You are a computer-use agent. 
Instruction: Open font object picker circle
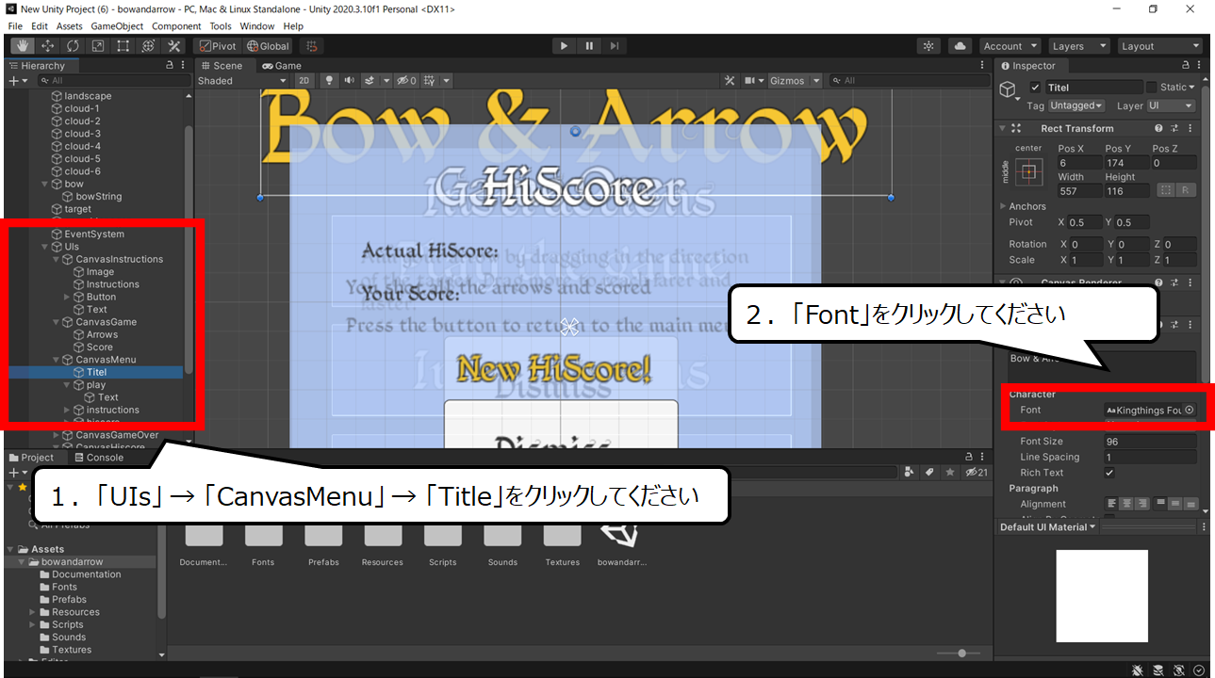click(1189, 410)
